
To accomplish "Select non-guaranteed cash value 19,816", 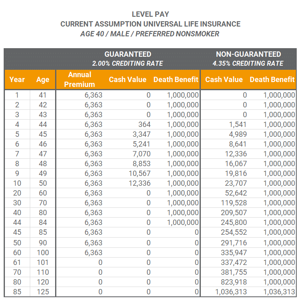I will (236, 173).
